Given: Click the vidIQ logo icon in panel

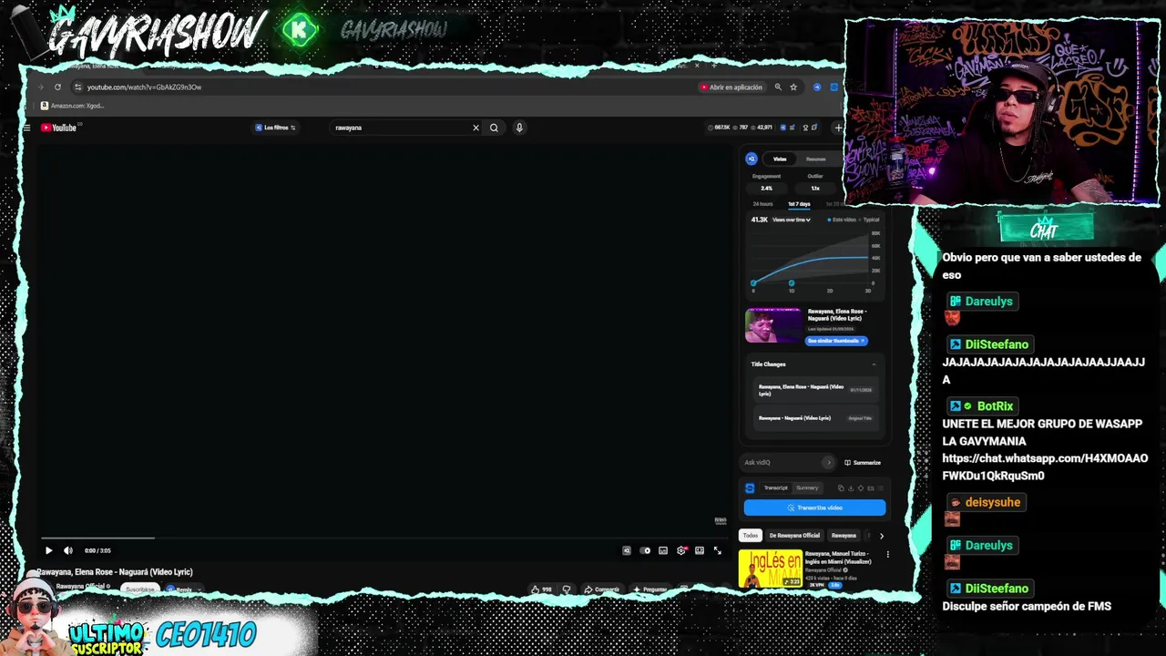Looking at the screenshot, I should (x=752, y=159).
